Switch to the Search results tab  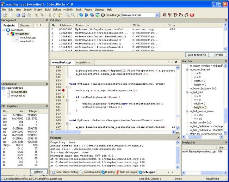coord(90,172)
